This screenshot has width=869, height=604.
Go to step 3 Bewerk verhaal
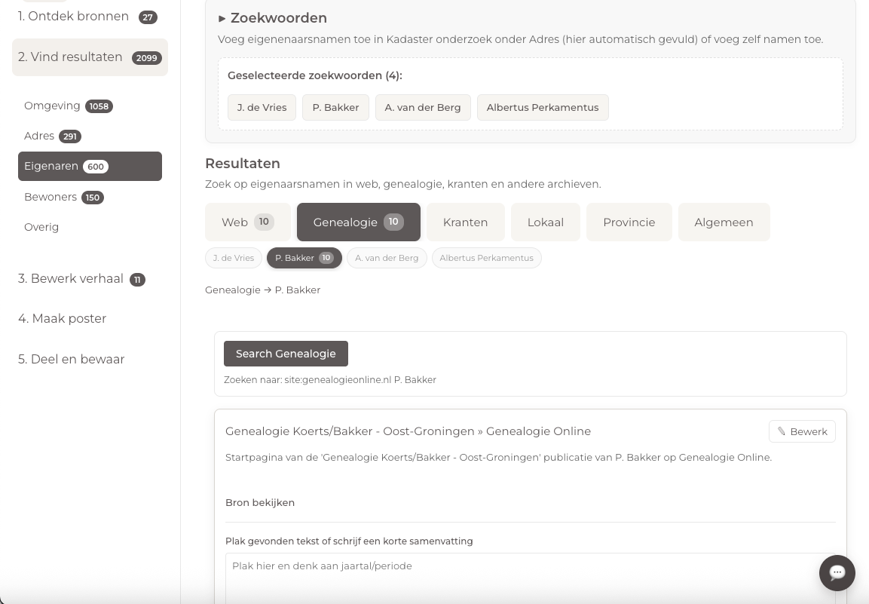71,278
